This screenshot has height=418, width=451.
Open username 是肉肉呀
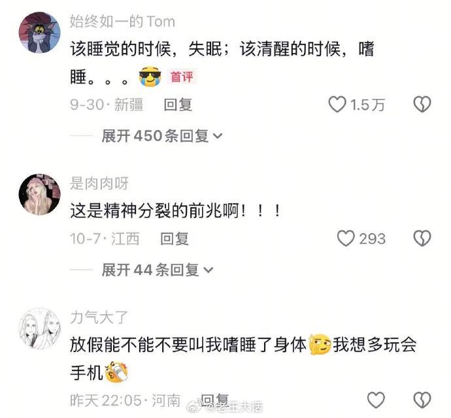[x=99, y=184]
